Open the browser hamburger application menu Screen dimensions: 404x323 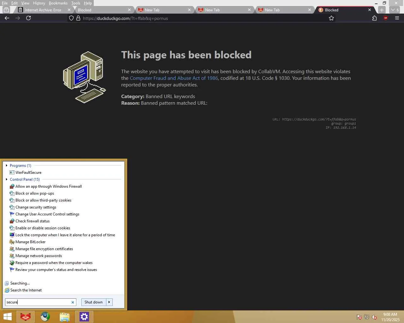[397, 18]
